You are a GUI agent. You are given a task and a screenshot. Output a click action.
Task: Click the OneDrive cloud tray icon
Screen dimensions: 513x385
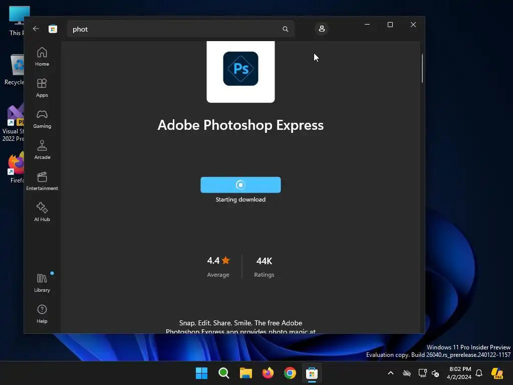coord(407,373)
